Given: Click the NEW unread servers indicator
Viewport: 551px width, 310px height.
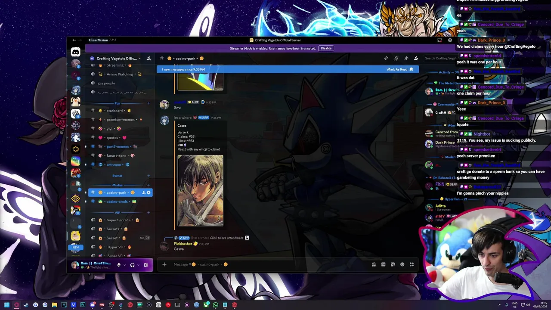Looking at the screenshot, I should (75, 248).
